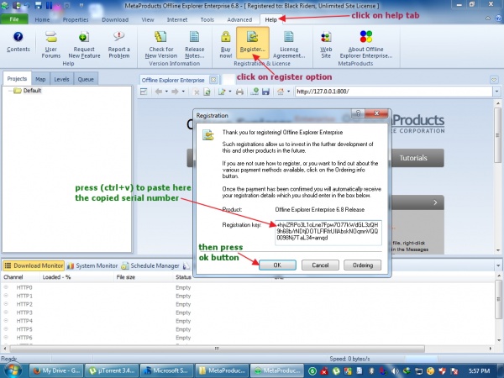Open the monitor panel options dropdown
The image size is (504, 378).
(498, 265)
